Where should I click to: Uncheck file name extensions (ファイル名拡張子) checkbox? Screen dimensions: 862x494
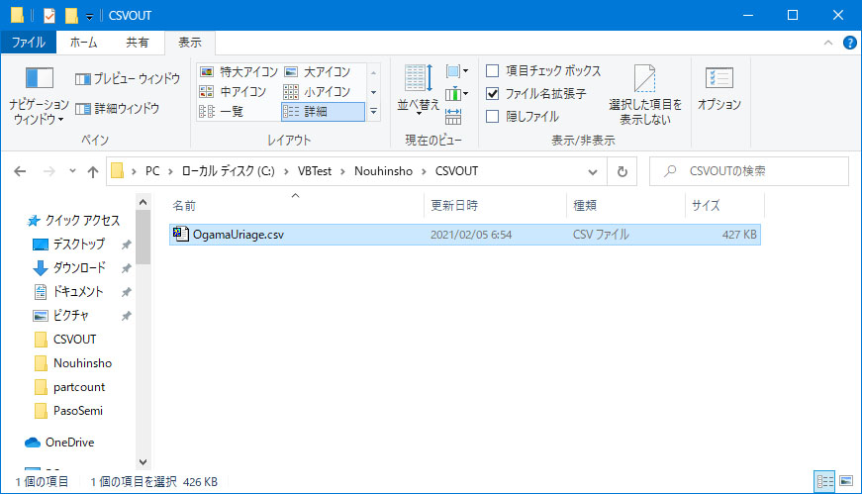click(493, 94)
